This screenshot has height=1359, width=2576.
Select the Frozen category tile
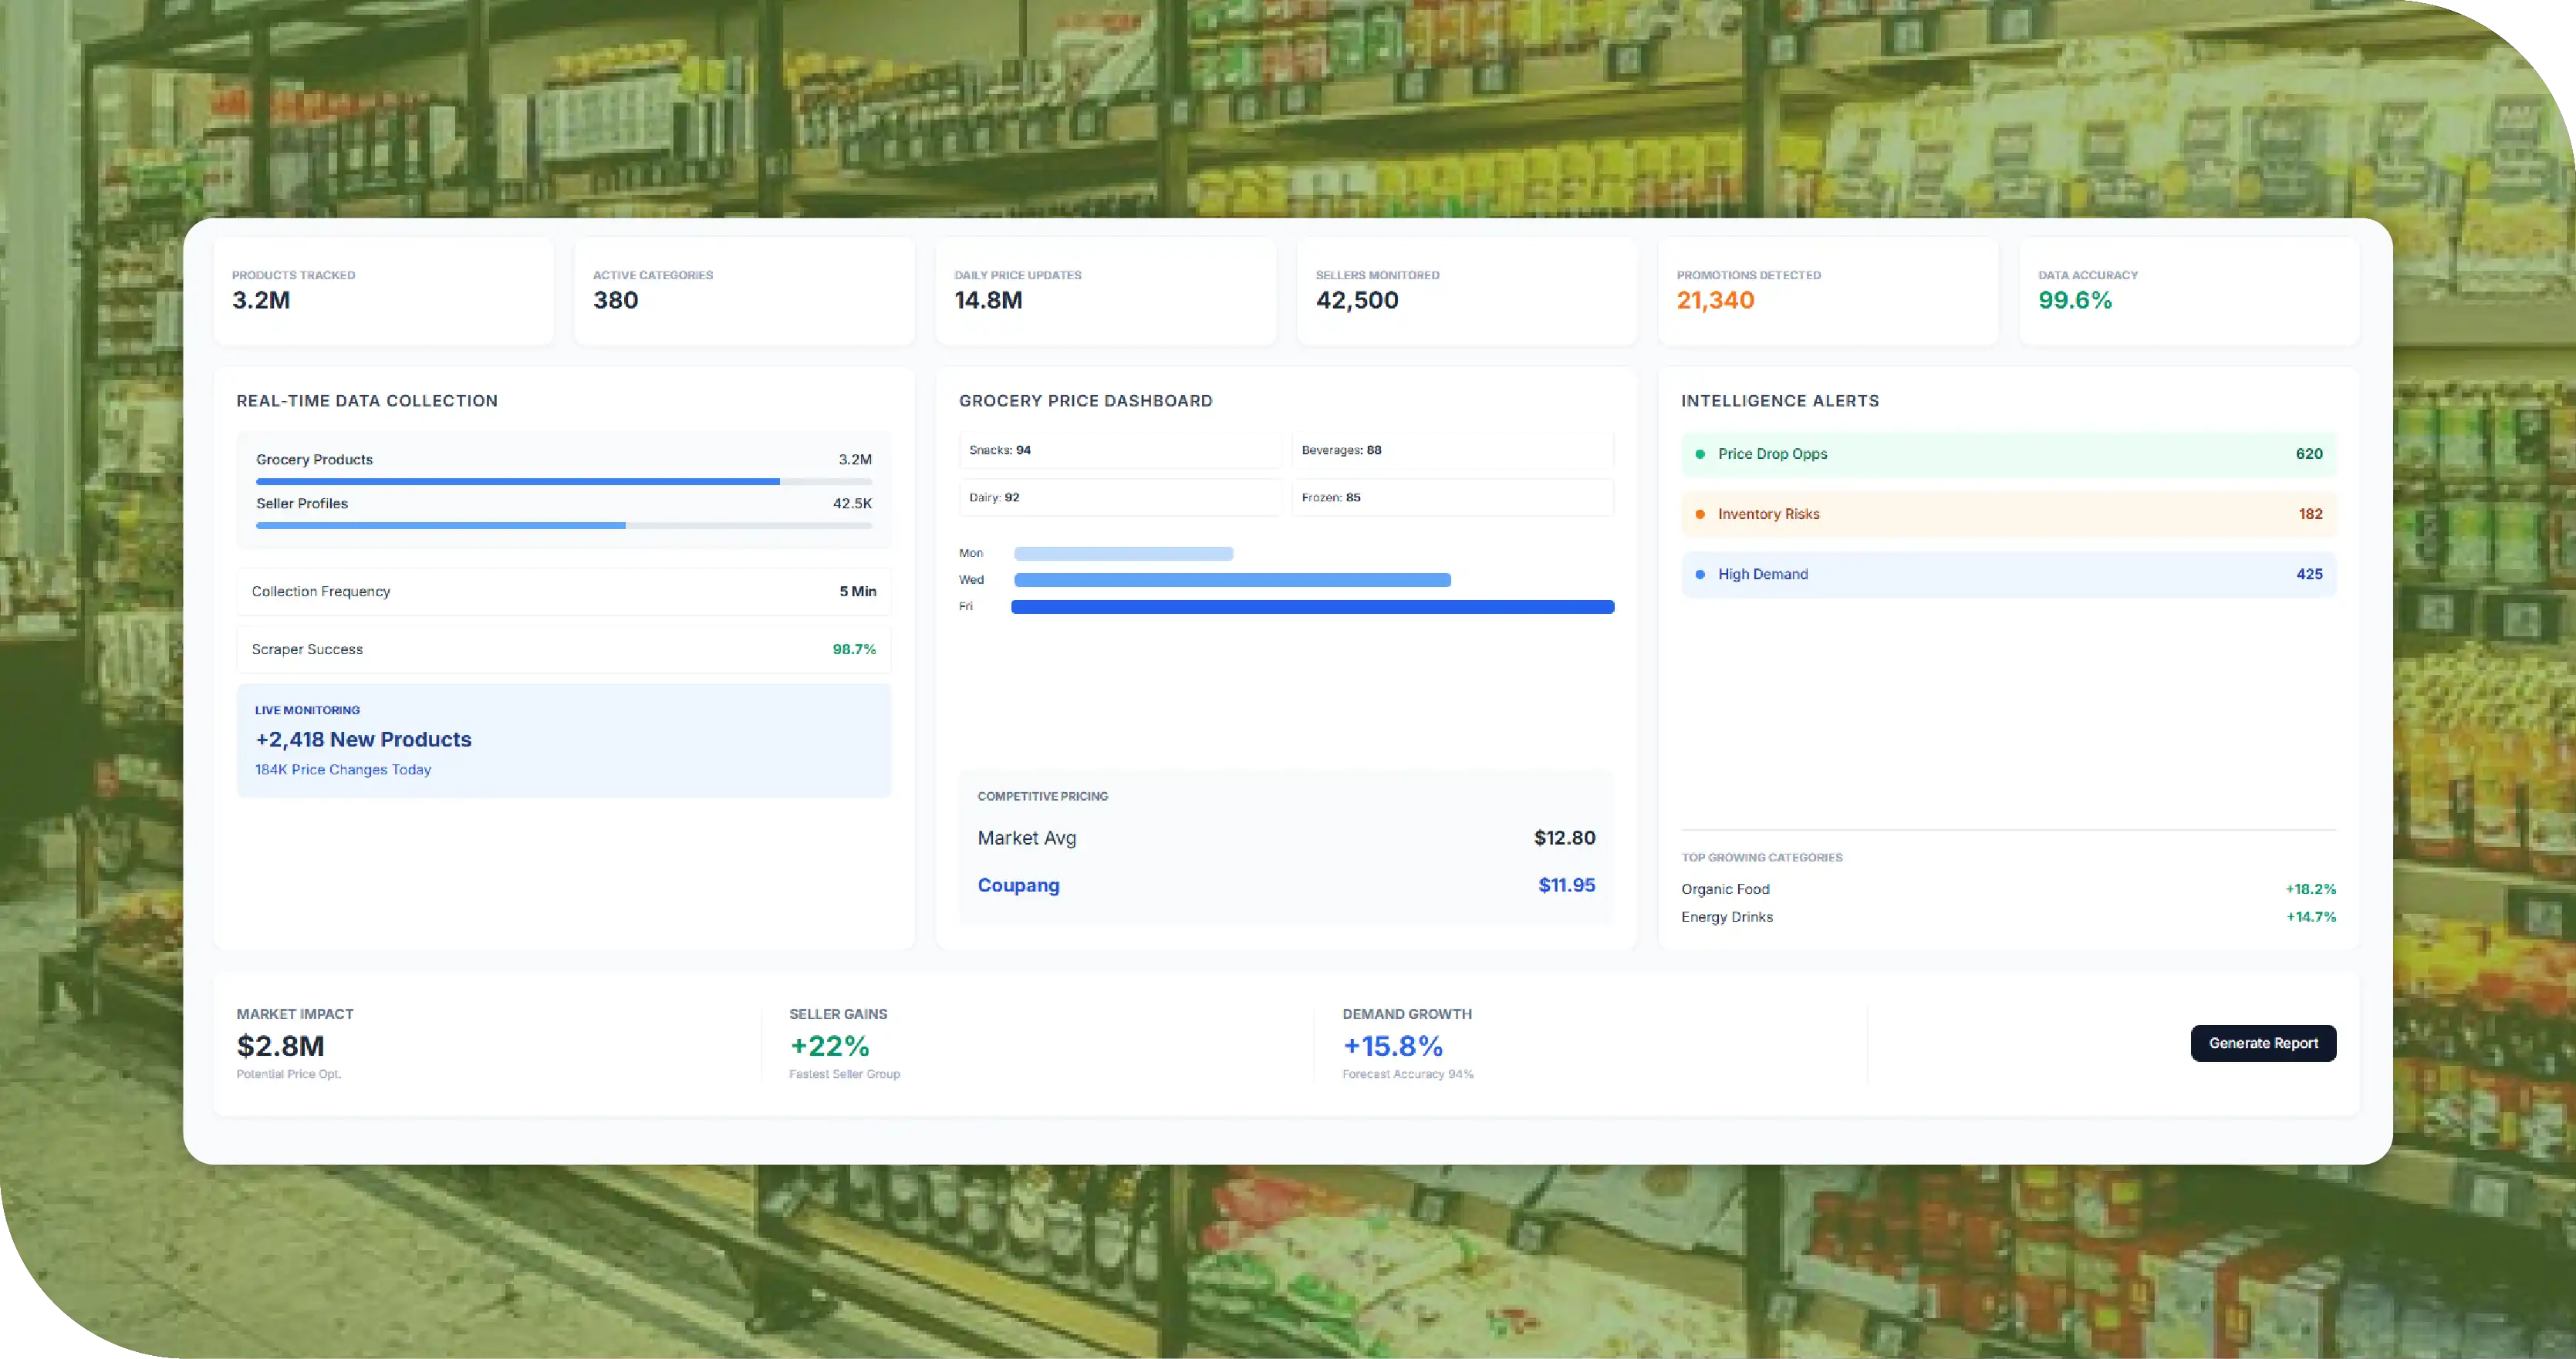(x=1452, y=497)
